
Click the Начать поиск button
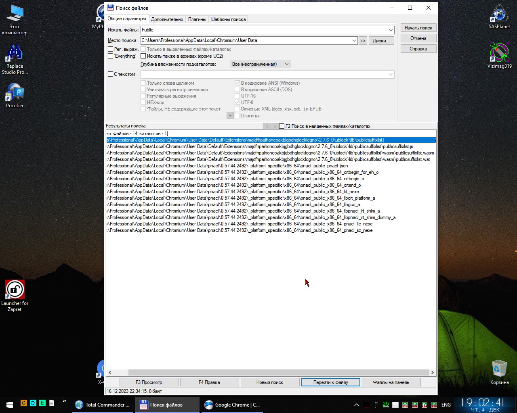coord(418,28)
